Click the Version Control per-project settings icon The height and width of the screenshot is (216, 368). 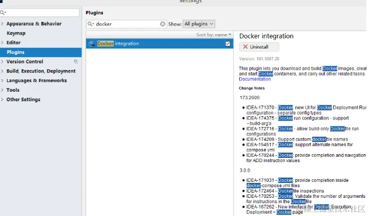pos(76,61)
